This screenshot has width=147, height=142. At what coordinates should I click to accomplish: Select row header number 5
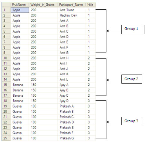pyautogui.click(x=6, y=31)
